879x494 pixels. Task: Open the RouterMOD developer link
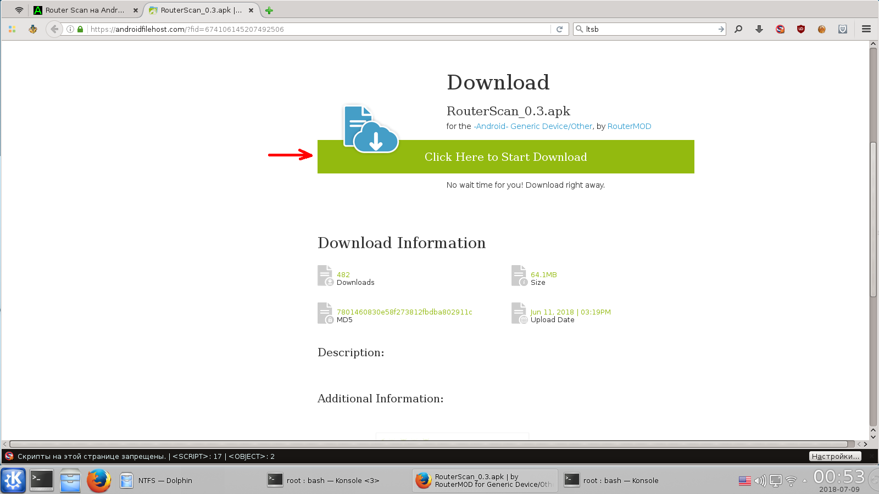pos(629,126)
